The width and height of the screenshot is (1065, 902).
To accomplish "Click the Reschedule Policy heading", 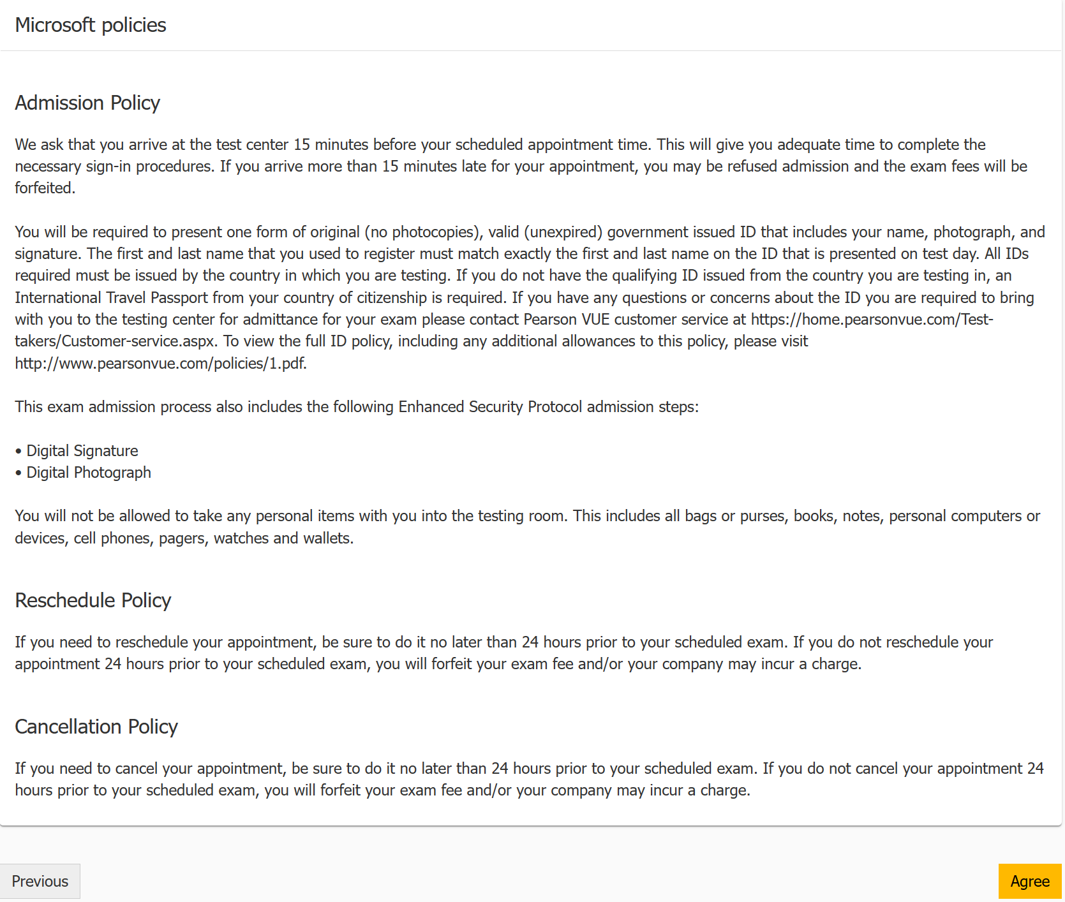I will [x=93, y=600].
